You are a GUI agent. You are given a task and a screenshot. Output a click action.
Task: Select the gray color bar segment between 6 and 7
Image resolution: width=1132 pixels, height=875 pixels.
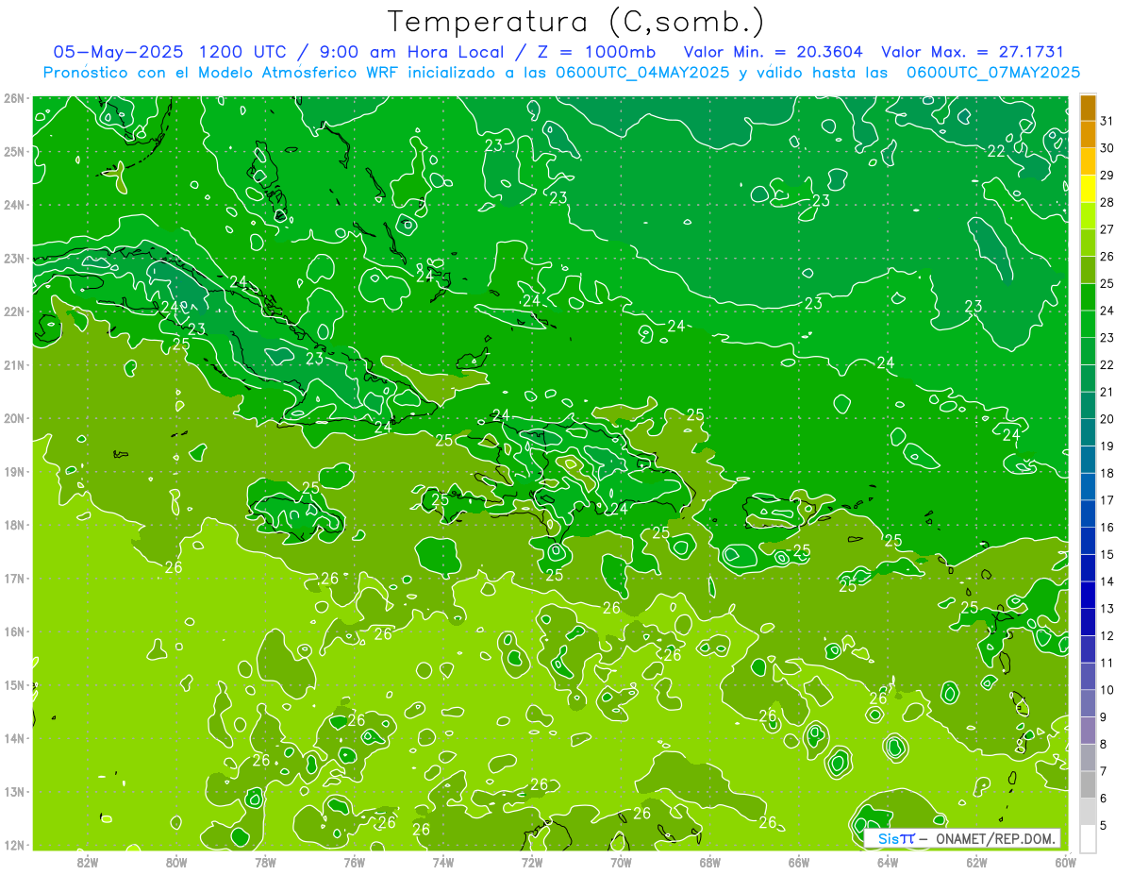[1088, 784]
